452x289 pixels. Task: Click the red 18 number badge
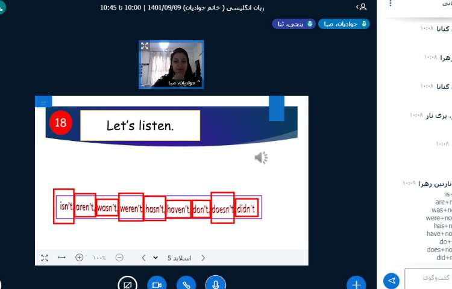click(x=60, y=122)
